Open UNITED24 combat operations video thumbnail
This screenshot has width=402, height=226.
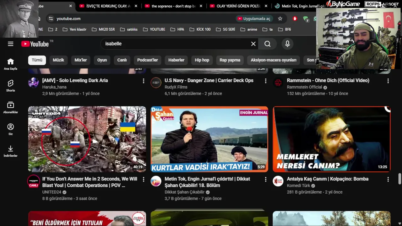[87, 139]
